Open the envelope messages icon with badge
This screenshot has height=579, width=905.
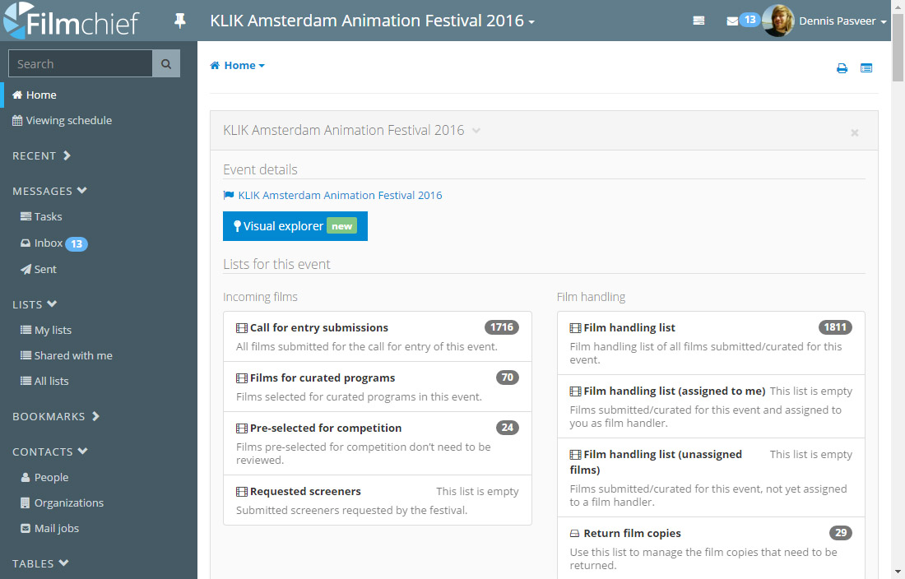click(732, 21)
